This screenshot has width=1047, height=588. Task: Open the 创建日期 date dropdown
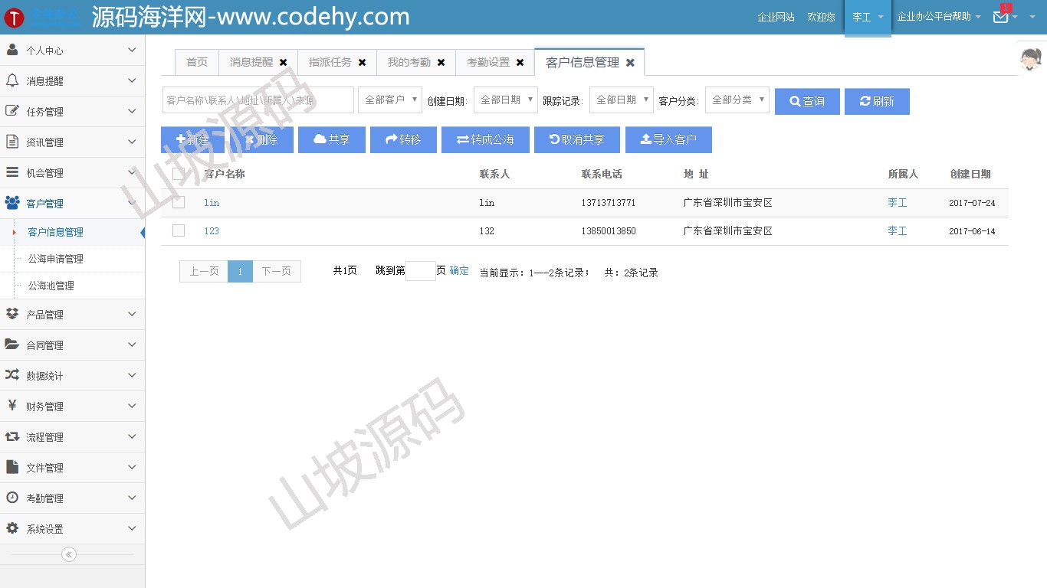tap(506, 100)
